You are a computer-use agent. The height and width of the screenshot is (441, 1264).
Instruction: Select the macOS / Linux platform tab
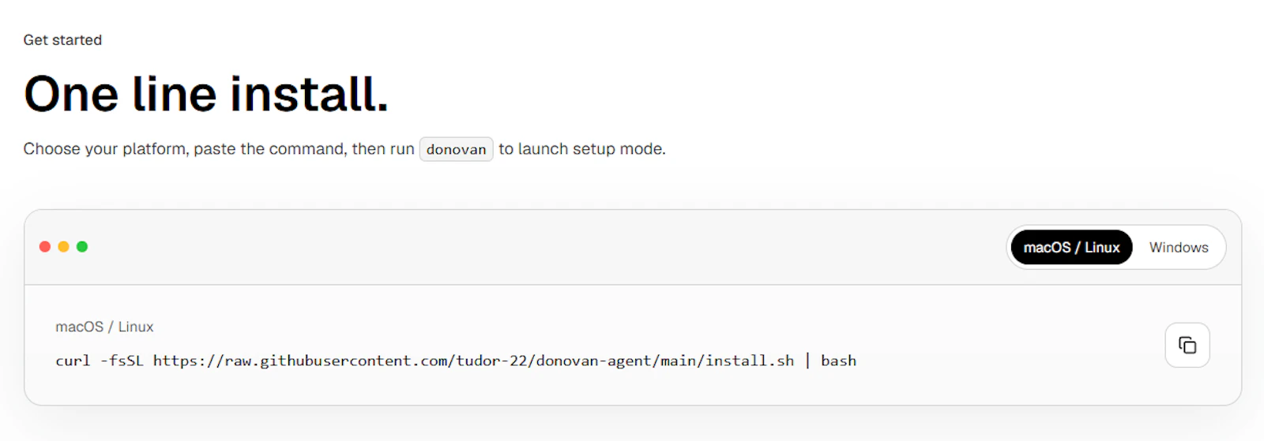coord(1071,248)
